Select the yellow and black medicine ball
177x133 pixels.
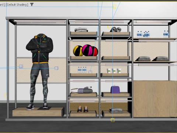click(78, 51)
